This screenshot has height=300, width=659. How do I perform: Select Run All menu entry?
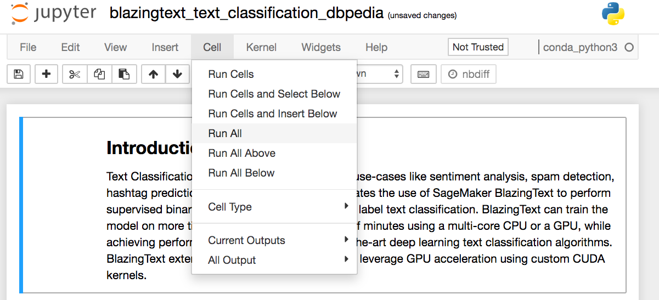(274, 133)
